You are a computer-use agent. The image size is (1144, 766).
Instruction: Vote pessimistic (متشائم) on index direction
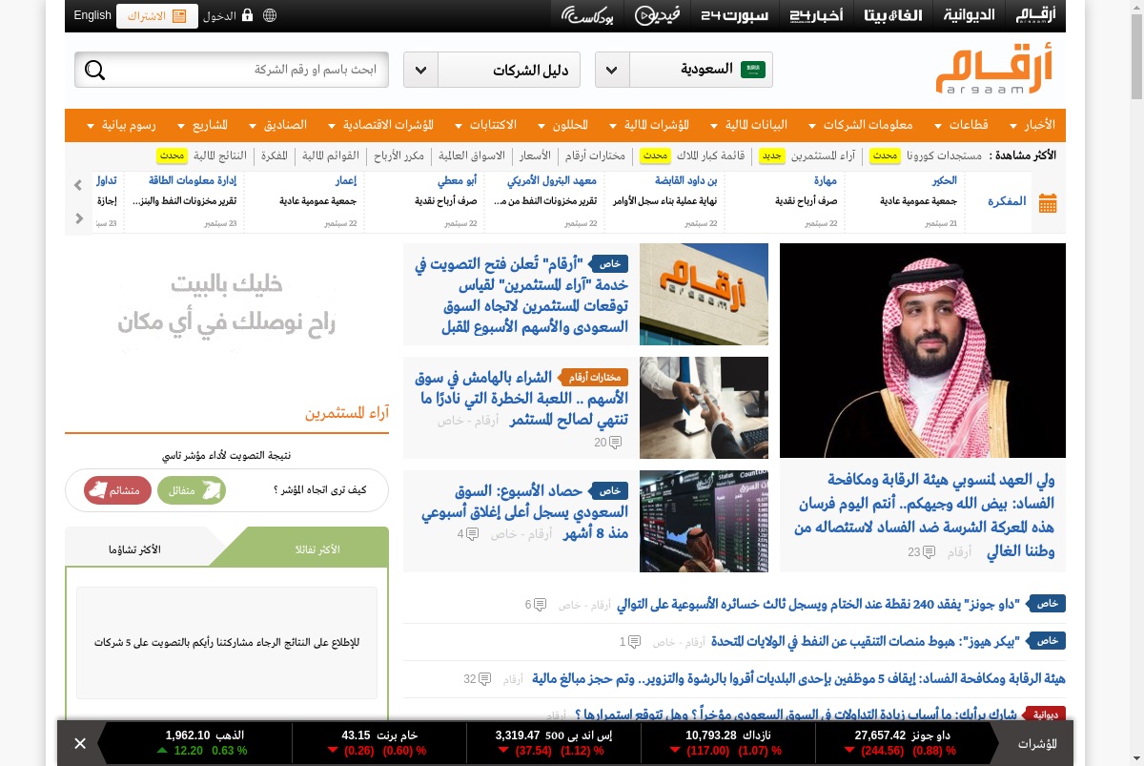coord(118,490)
